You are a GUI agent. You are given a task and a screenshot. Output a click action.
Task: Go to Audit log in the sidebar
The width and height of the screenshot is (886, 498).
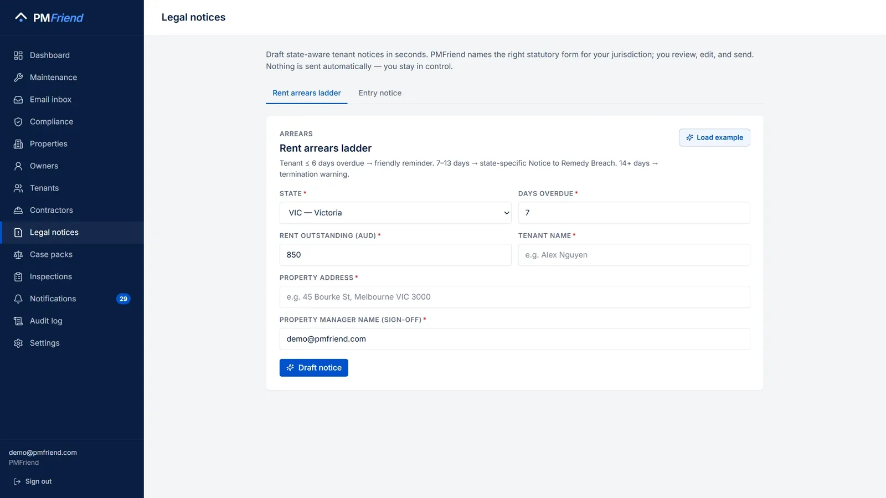[x=72, y=321]
